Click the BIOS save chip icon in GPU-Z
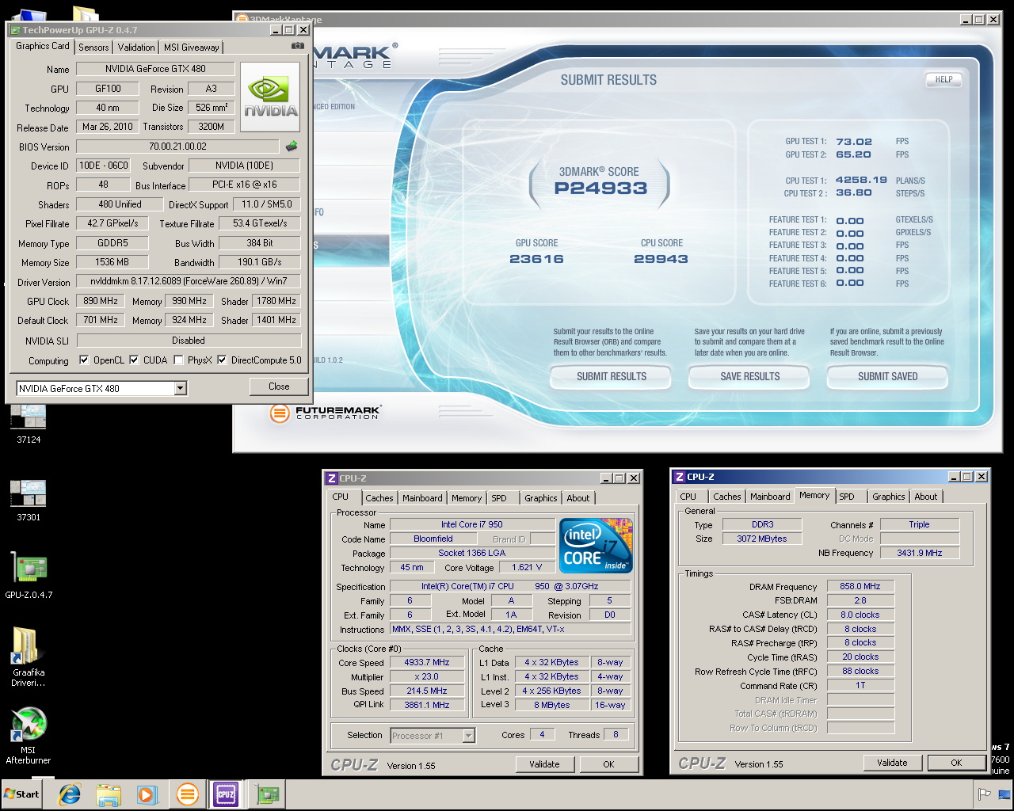 tap(292, 147)
